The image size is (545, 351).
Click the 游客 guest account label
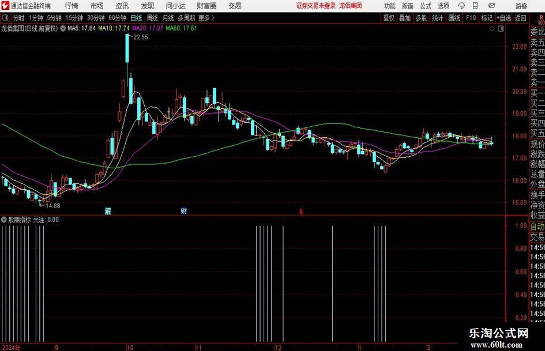point(521,6)
